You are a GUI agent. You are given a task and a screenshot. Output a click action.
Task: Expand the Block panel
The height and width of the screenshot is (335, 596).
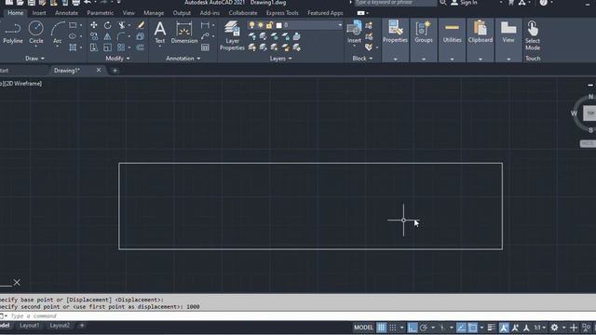tap(362, 59)
